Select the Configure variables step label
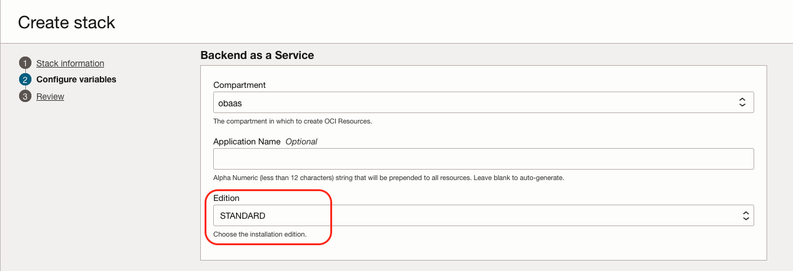793x271 pixels. (x=76, y=79)
